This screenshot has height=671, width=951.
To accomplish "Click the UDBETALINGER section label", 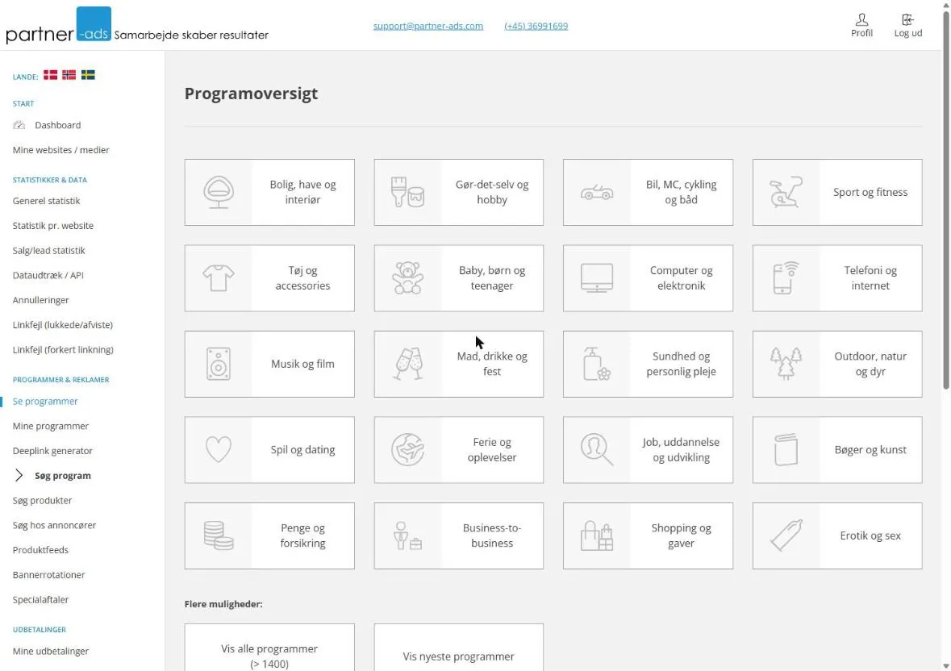I will 40,630.
